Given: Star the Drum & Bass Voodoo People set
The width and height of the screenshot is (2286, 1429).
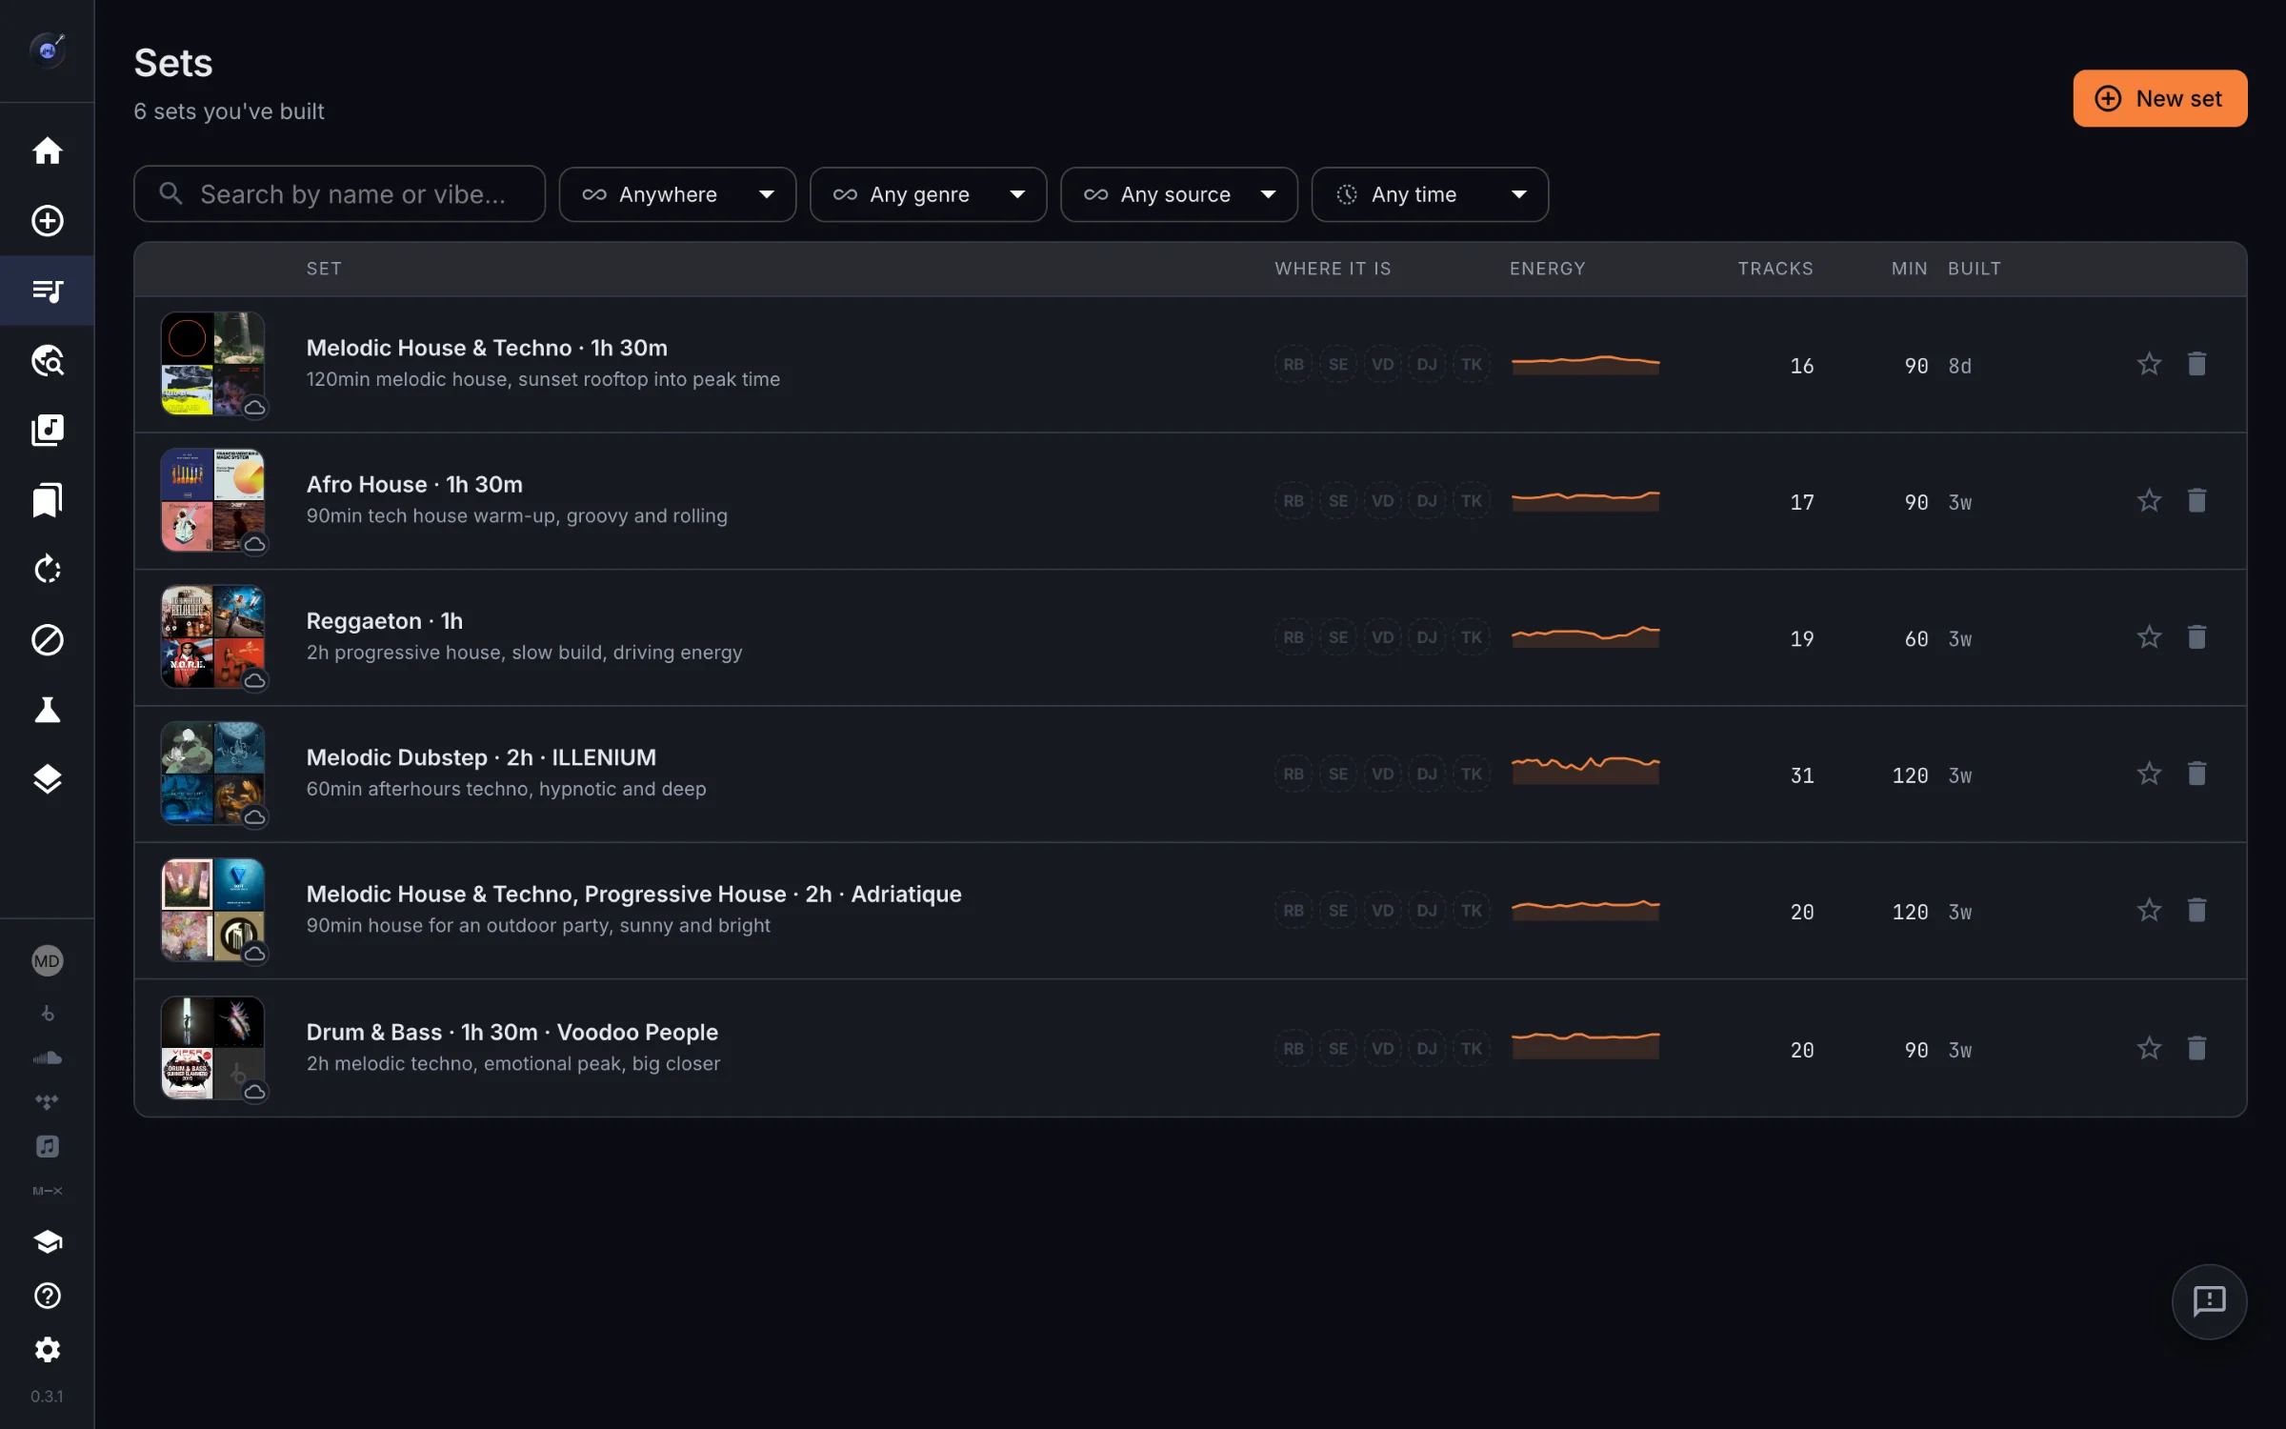Looking at the screenshot, I should click(2149, 1048).
